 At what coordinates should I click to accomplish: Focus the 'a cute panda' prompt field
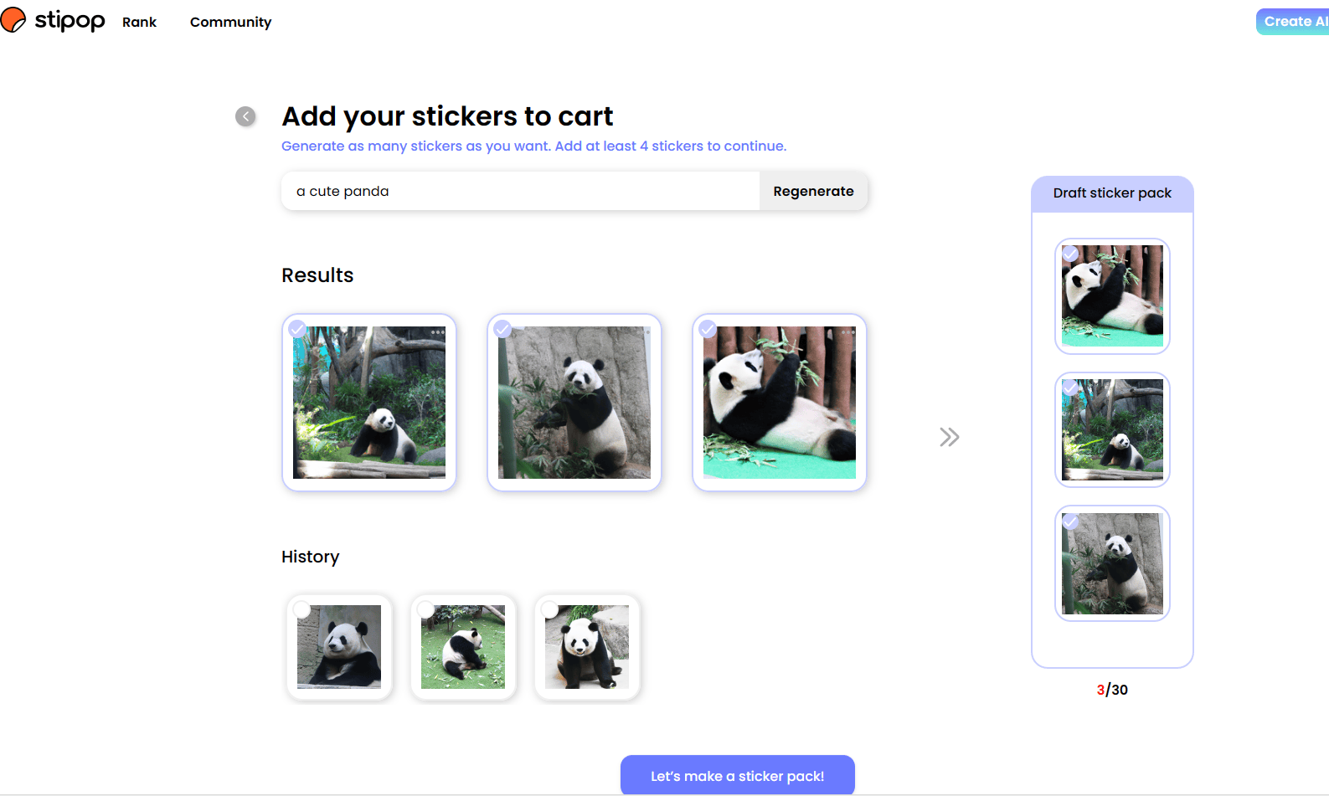pos(519,192)
